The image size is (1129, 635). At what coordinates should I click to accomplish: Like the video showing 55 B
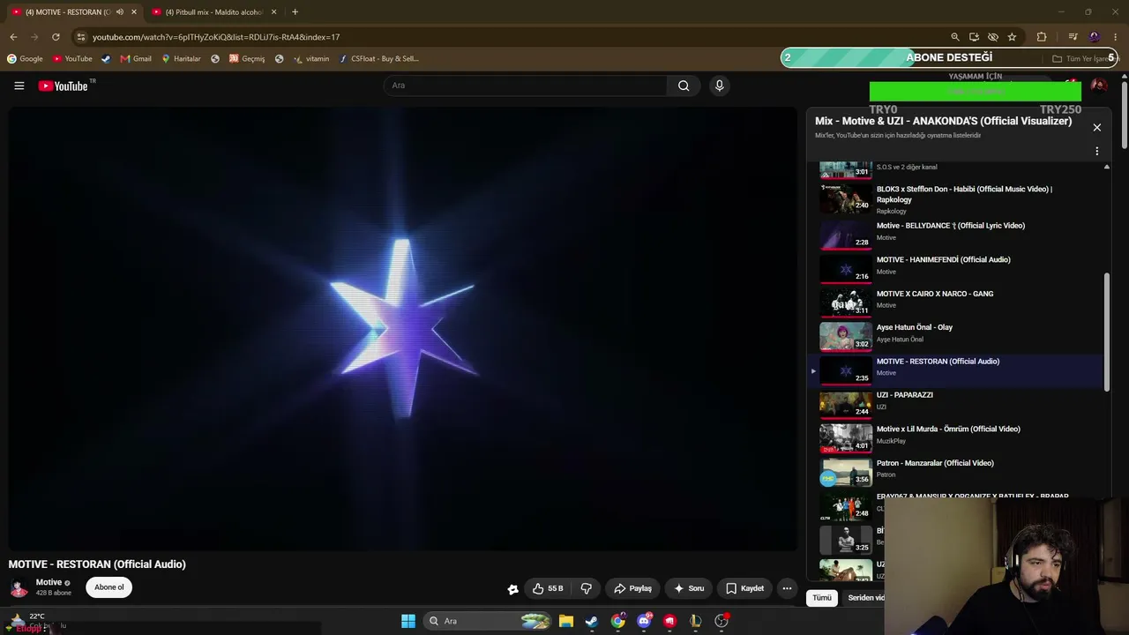(548, 588)
